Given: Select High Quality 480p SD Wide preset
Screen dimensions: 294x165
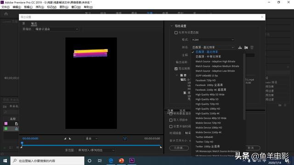Looking at the screenshot, I should point(210,94).
